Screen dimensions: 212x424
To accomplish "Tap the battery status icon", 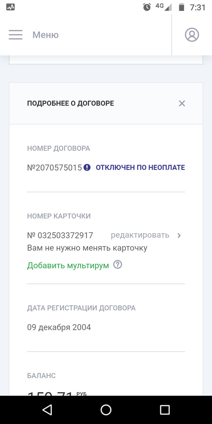I will 181,7.
